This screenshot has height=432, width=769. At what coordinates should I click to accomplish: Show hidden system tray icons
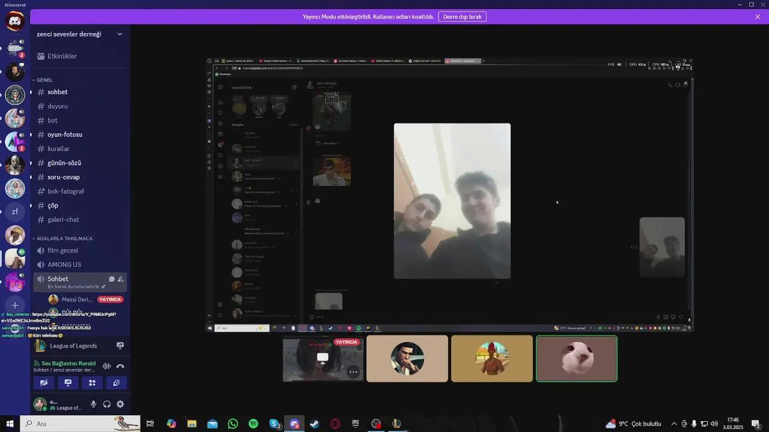(x=673, y=424)
